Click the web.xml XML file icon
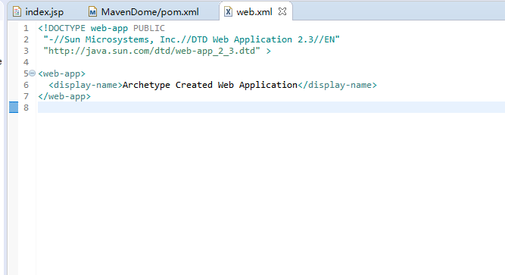 [x=228, y=12]
